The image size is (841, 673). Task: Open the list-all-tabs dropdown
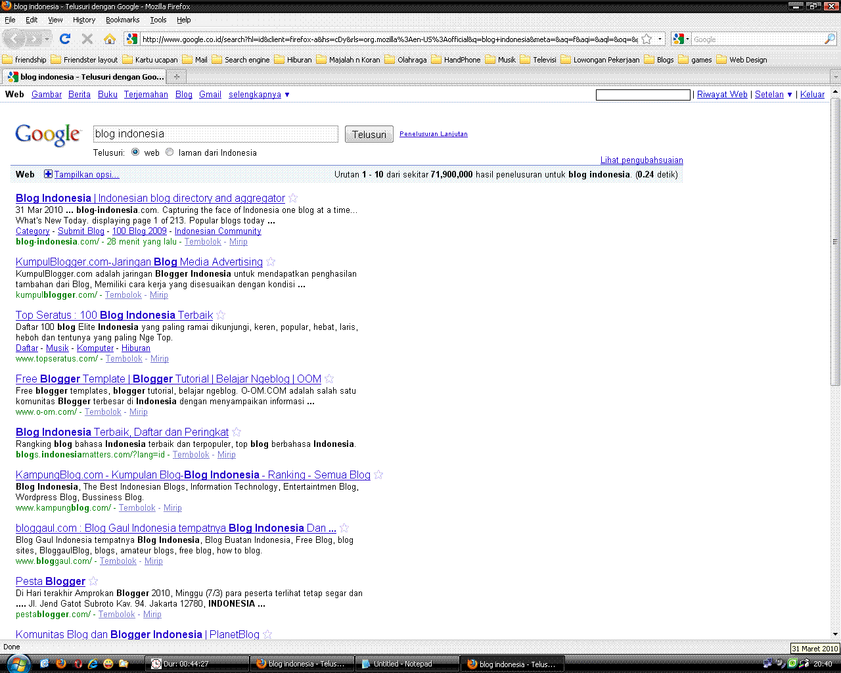(836, 77)
